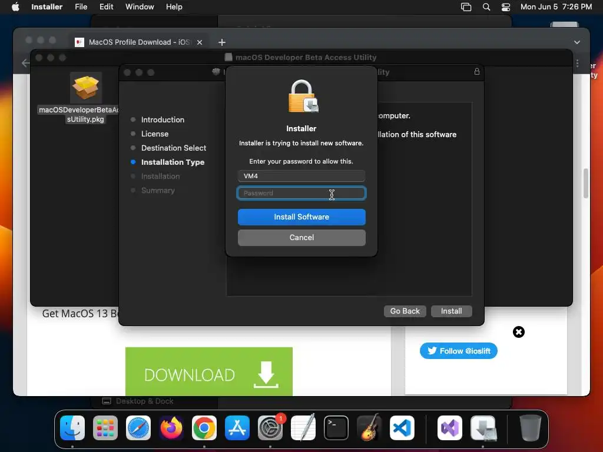Select the MacOS Profile Download browser tab

coord(140,42)
